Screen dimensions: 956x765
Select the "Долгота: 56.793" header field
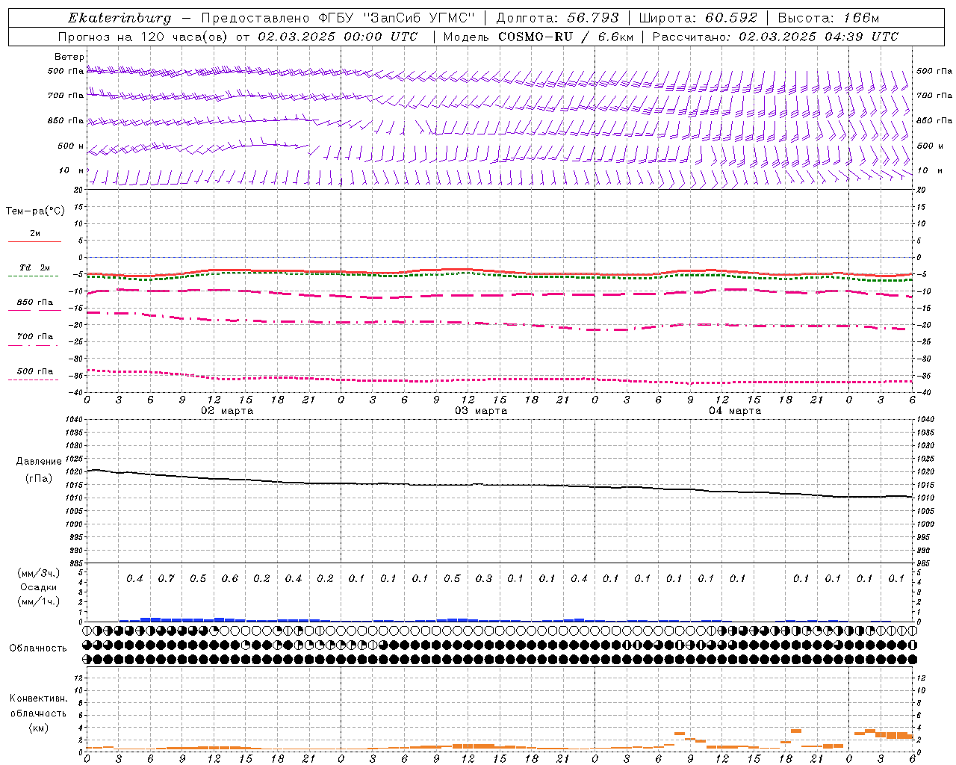[557, 18]
